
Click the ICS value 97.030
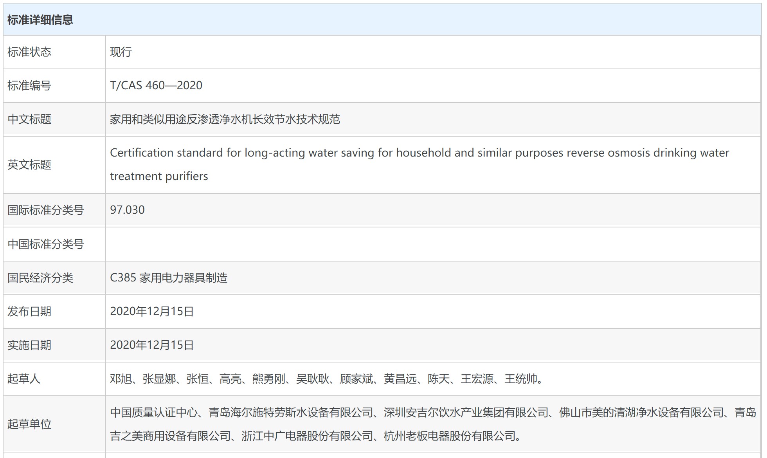[127, 210]
